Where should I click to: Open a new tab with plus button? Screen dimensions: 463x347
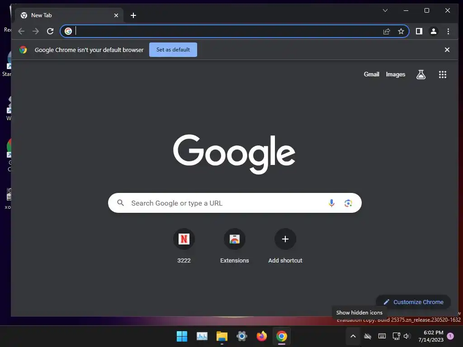[x=133, y=15]
